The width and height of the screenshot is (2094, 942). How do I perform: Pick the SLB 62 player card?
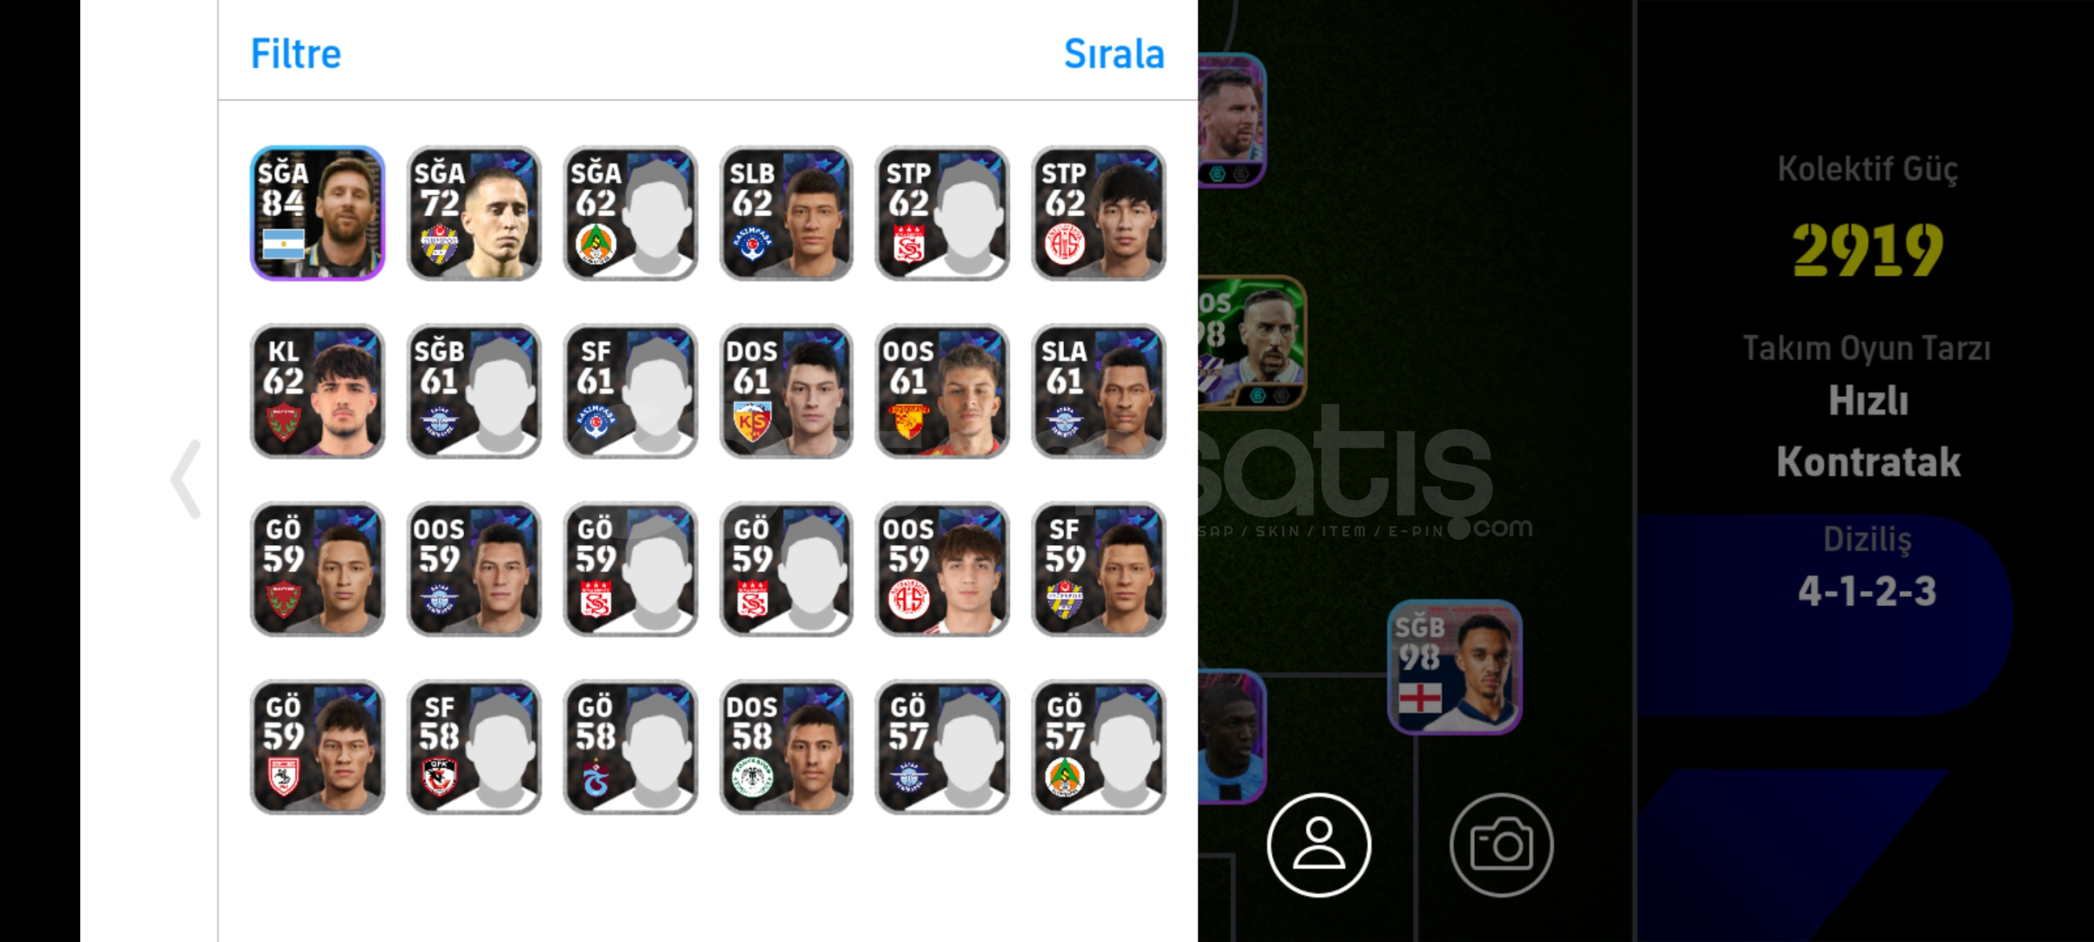786,213
